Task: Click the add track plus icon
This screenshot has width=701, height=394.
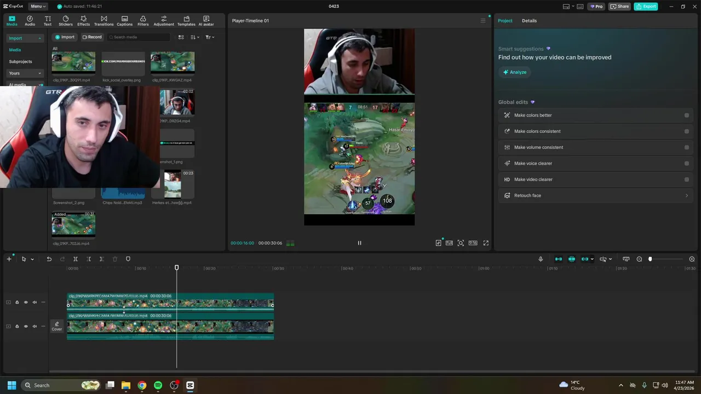Action: (9, 259)
